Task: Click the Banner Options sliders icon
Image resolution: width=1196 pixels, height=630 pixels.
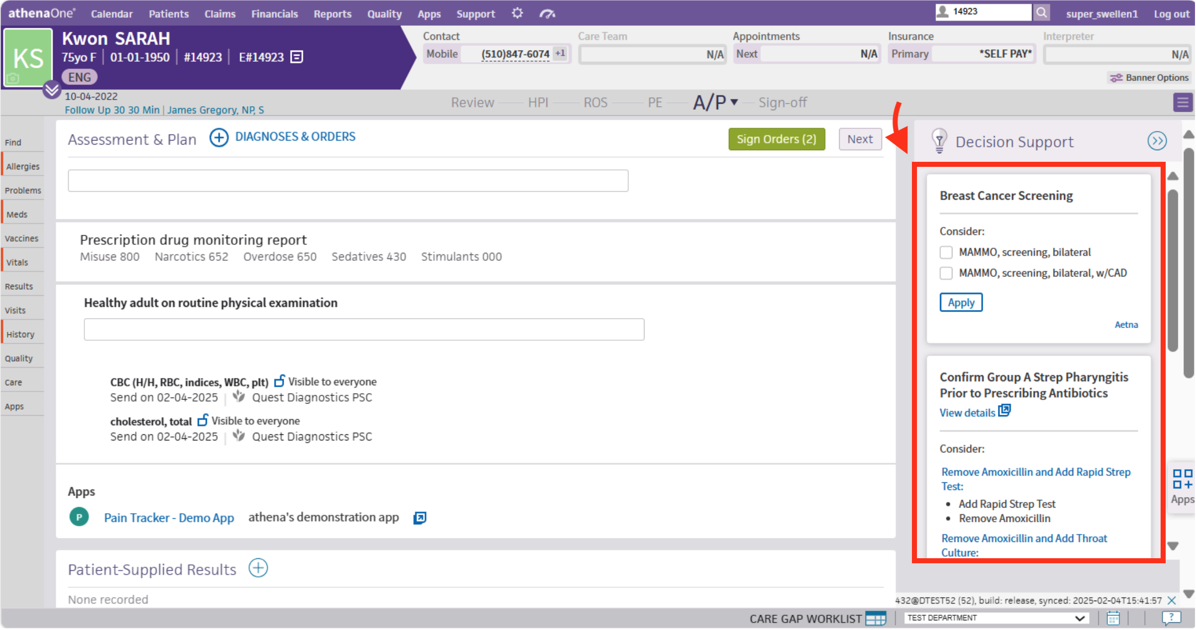Action: (x=1116, y=78)
